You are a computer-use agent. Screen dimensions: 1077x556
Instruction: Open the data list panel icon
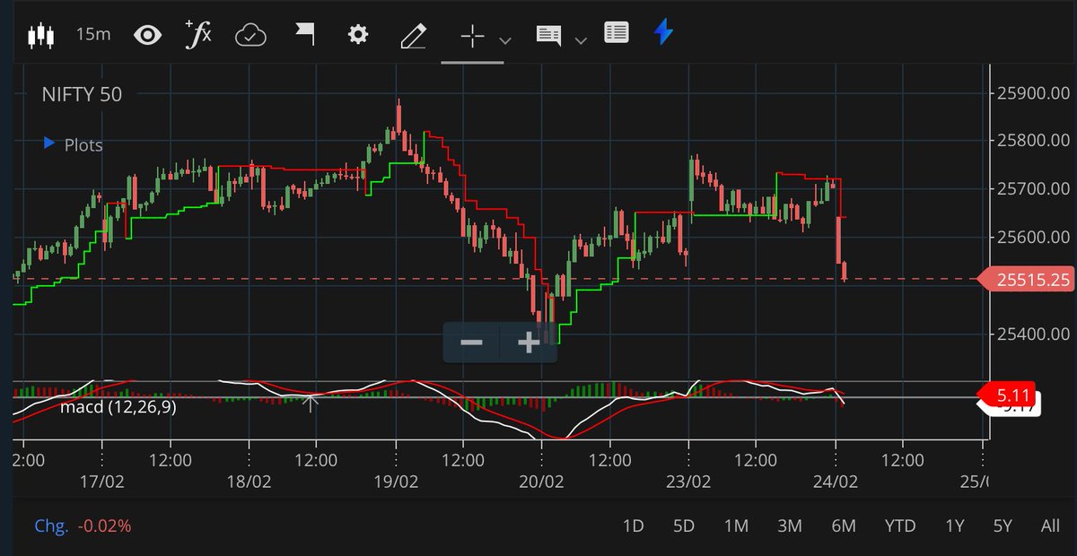[x=616, y=33]
